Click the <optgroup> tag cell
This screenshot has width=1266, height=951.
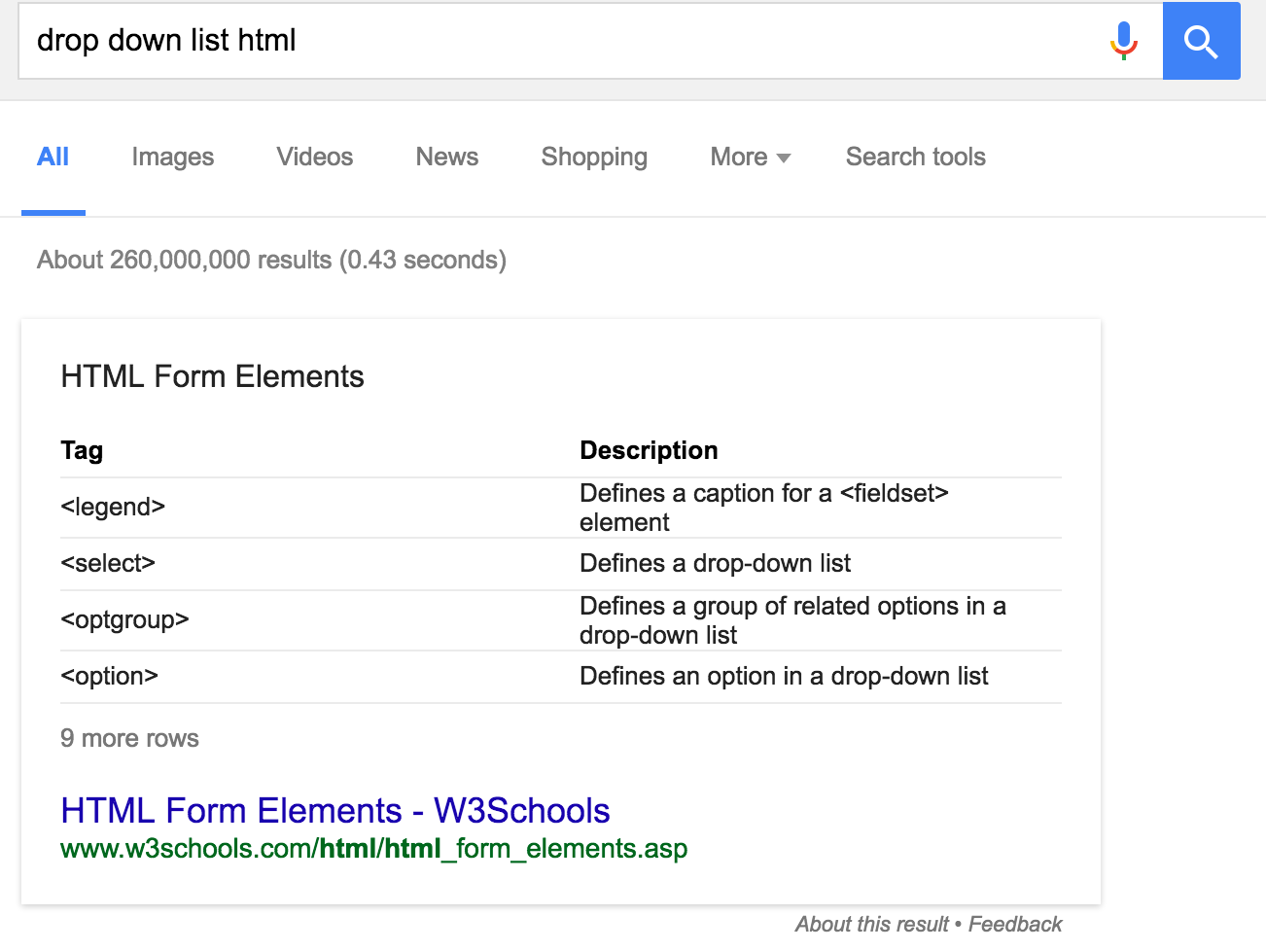point(124,620)
